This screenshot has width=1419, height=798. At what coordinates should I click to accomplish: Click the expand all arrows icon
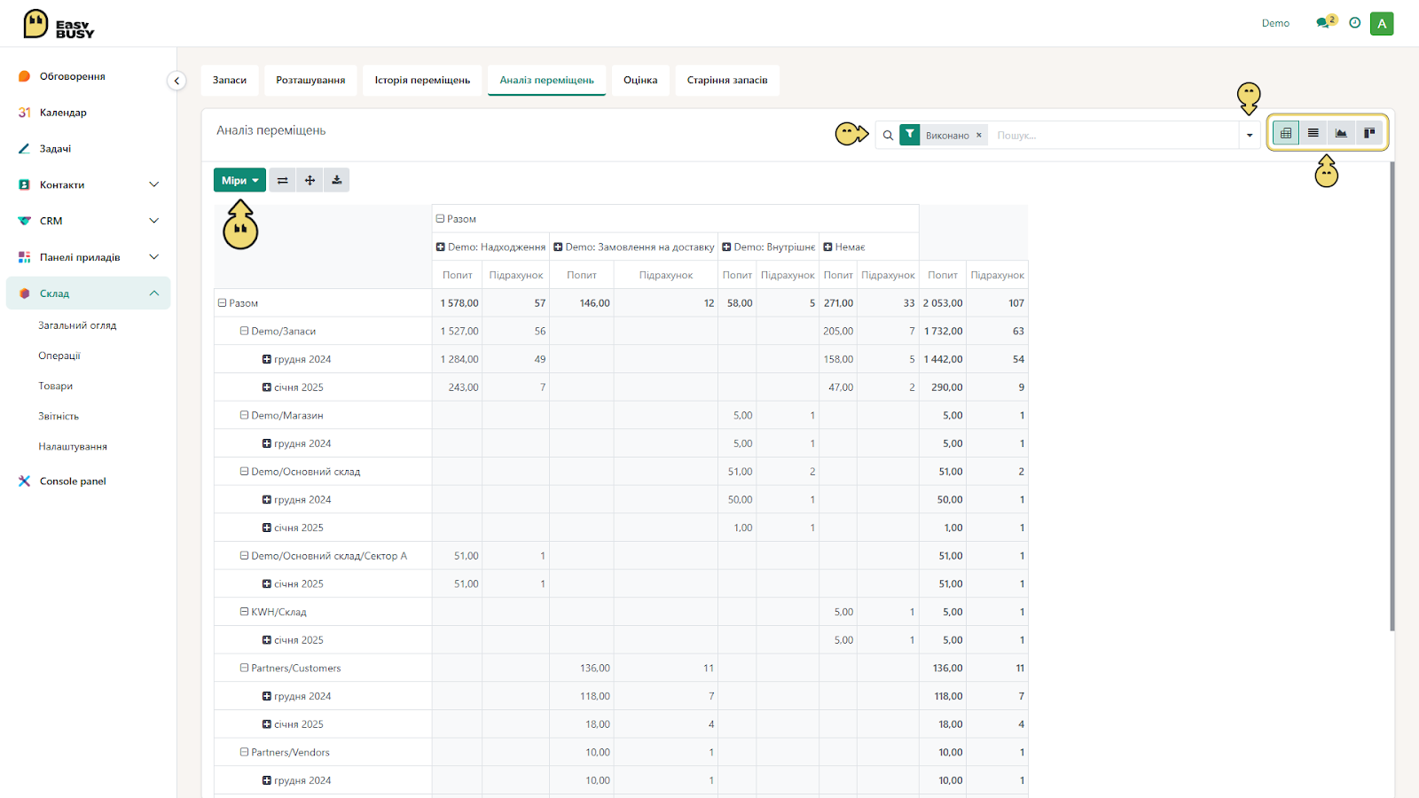pos(310,180)
